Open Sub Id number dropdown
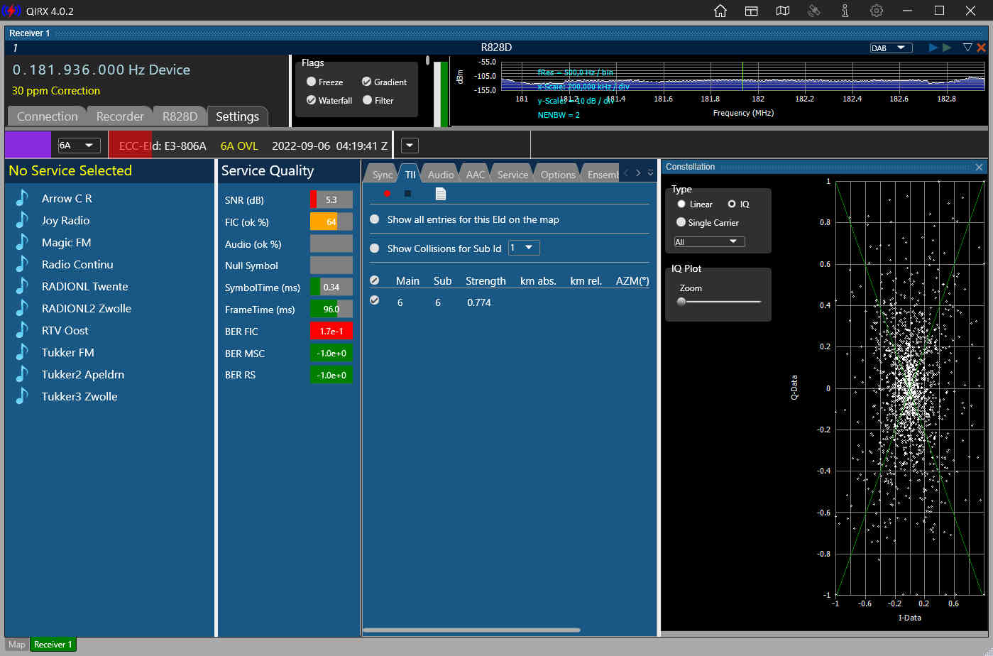This screenshot has height=656, width=993. (524, 248)
